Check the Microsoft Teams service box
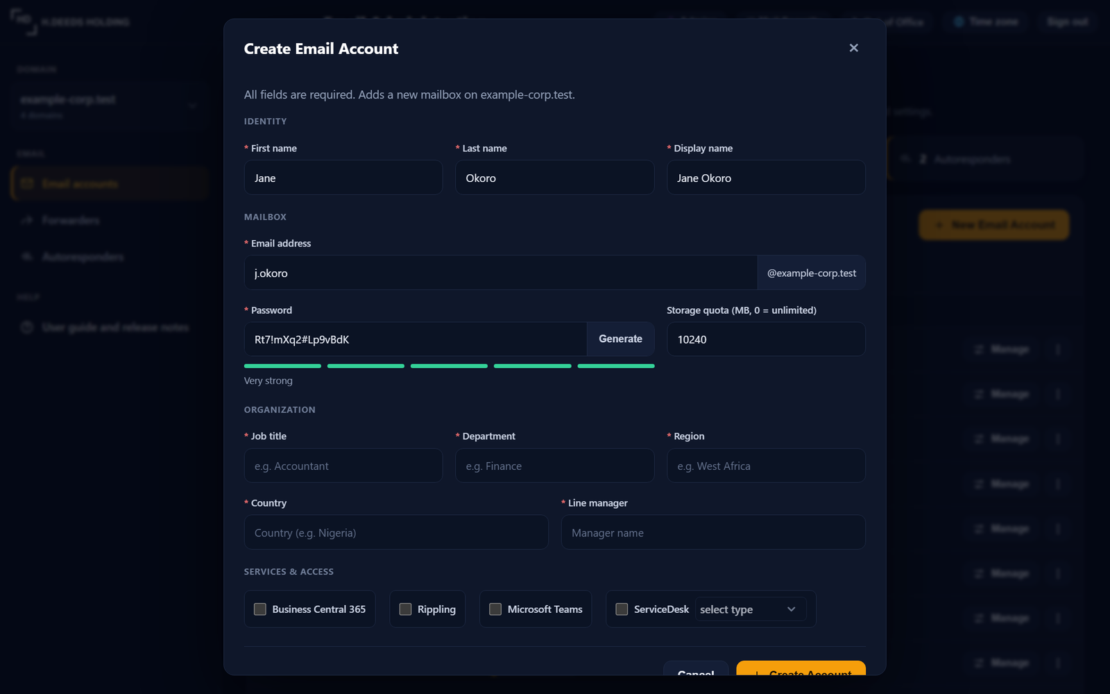This screenshot has width=1110, height=694. coord(495,609)
